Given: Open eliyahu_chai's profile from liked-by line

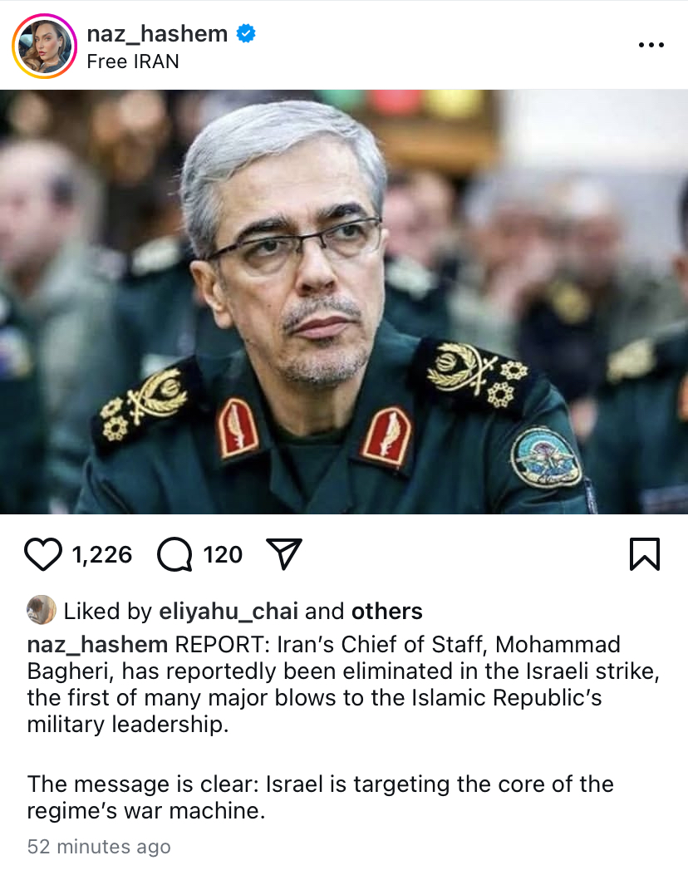Looking at the screenshot, I should [x=229, y=612].
